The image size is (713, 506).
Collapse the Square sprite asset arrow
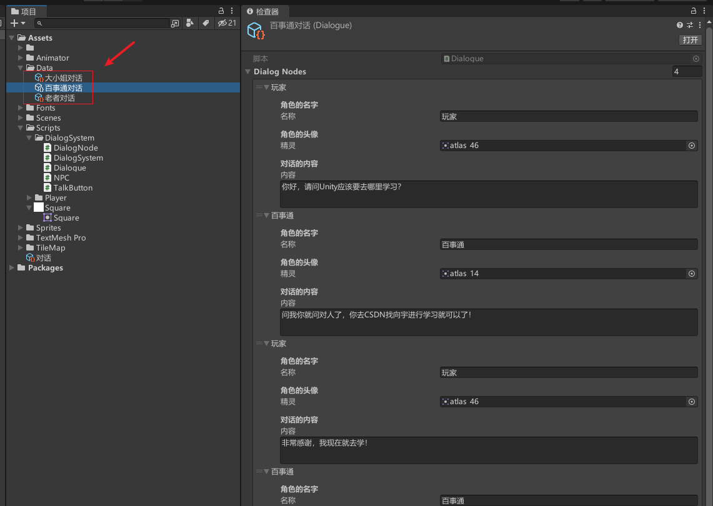pyautogui.click(x=29, y=208)
